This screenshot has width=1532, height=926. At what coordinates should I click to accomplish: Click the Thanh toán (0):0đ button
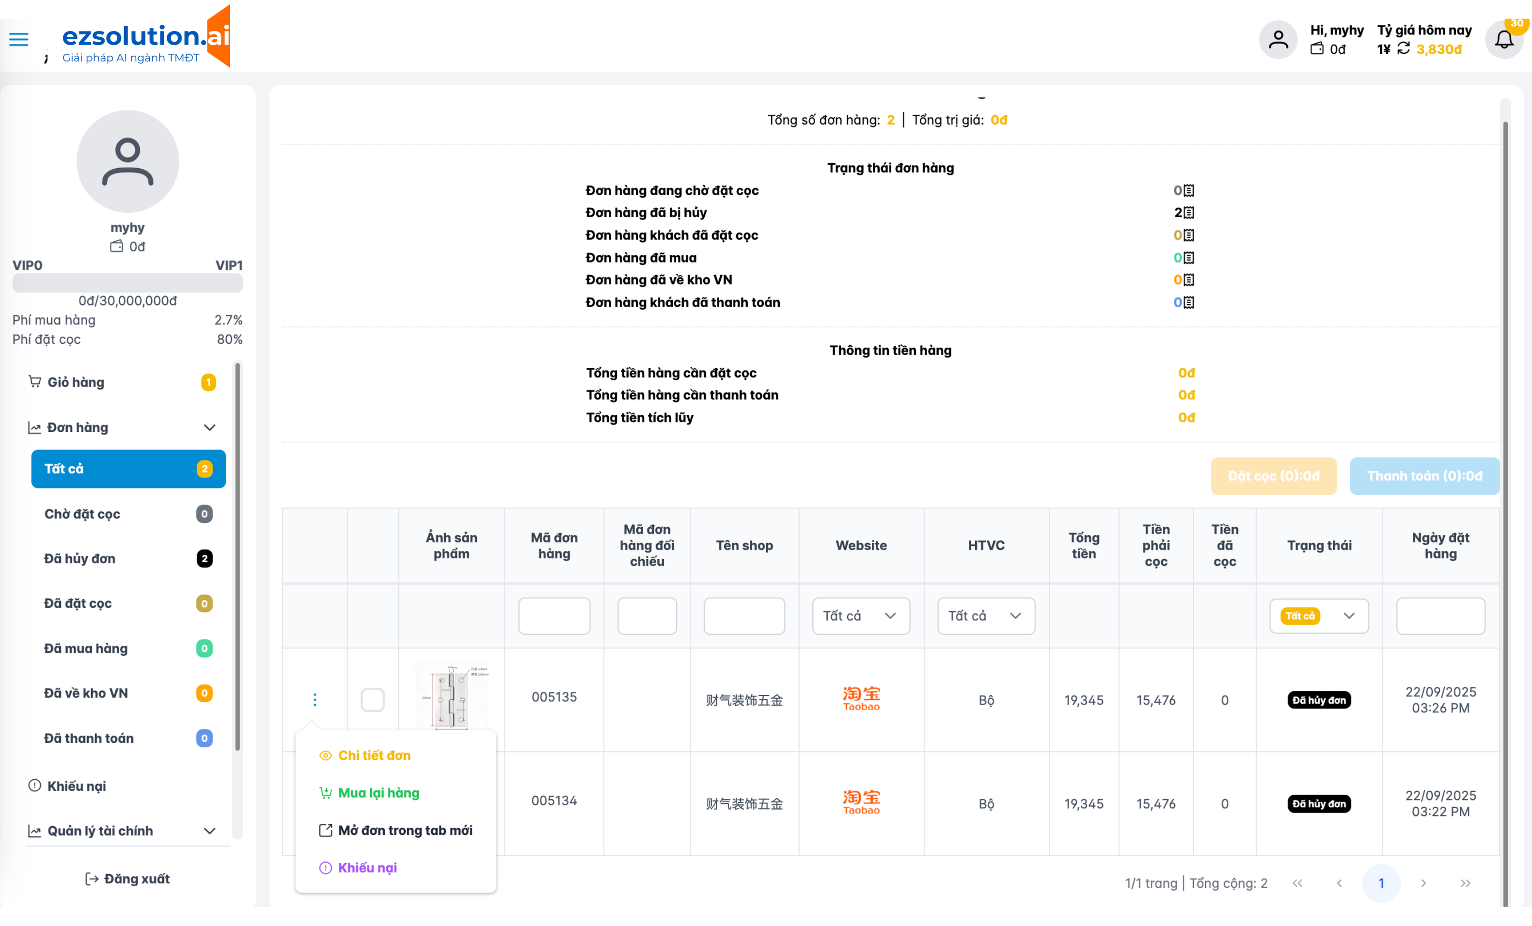pos(1424,476)
